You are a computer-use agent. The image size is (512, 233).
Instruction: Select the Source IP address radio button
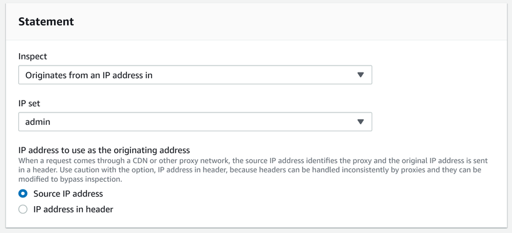(23, 194)
